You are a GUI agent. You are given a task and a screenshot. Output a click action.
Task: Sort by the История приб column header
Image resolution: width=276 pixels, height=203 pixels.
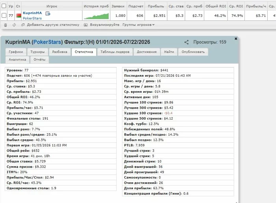[96, 6]
